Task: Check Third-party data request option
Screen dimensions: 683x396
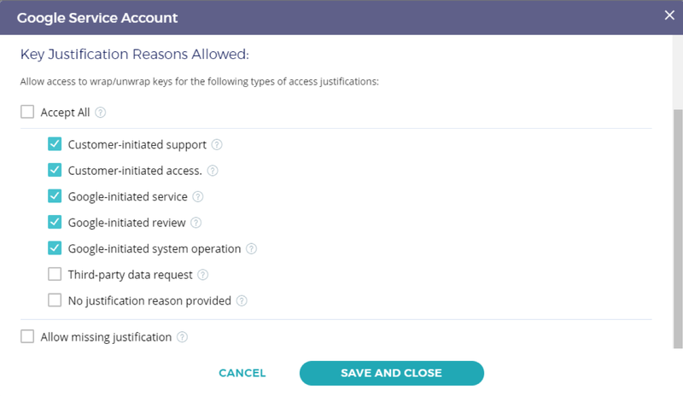Action: (x=55, y=274)
